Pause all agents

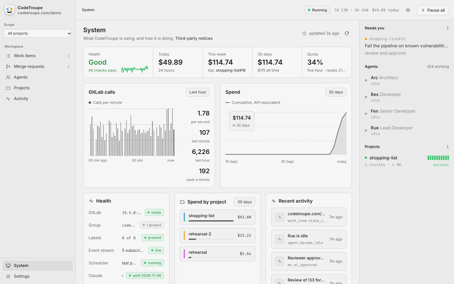coord(433,10)
